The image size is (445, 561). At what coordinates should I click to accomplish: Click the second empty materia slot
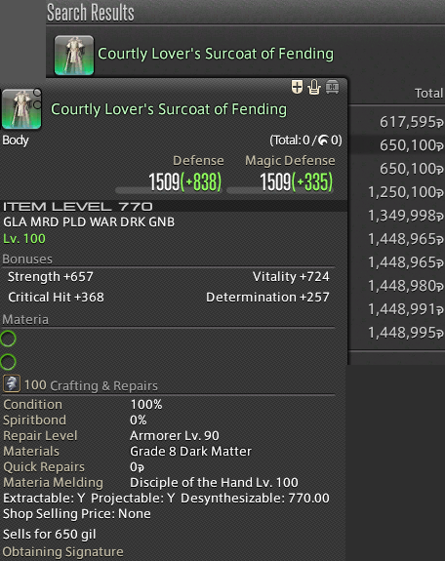pos(8,362)
